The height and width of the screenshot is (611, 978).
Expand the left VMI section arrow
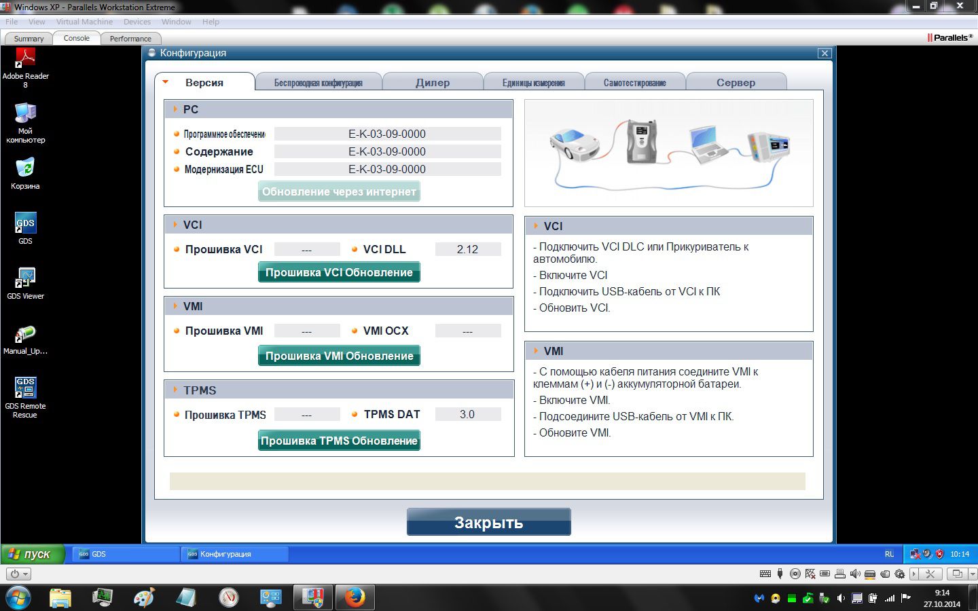point(175,306)
